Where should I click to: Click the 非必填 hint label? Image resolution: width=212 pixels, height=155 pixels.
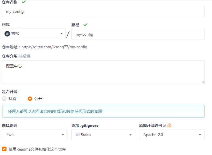click(x=24, y=56)
